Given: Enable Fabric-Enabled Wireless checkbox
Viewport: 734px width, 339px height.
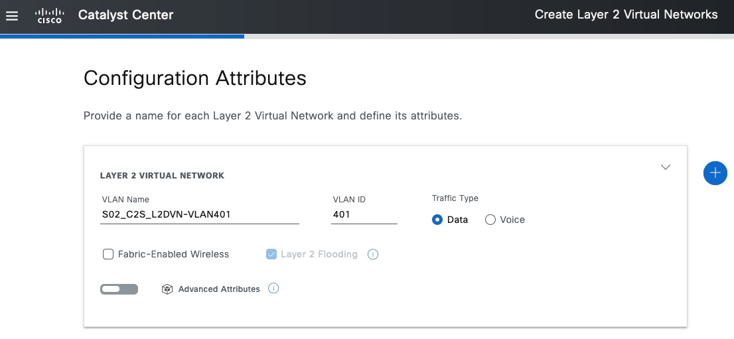Looking at the screenshot, I should pos(108,254).
